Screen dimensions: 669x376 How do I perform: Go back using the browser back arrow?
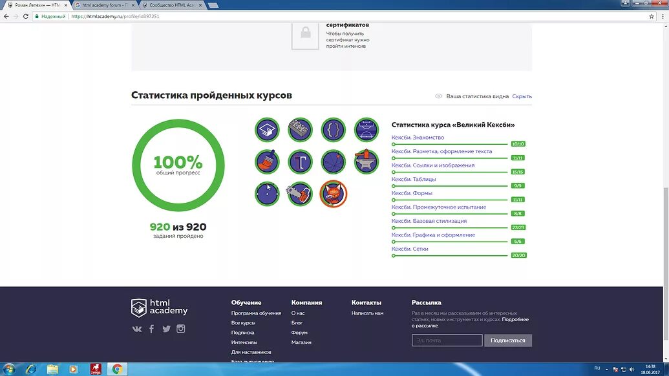[6, 16]
